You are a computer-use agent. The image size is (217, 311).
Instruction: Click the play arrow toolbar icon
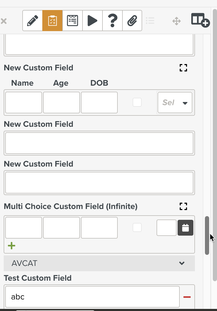point(92,21)
